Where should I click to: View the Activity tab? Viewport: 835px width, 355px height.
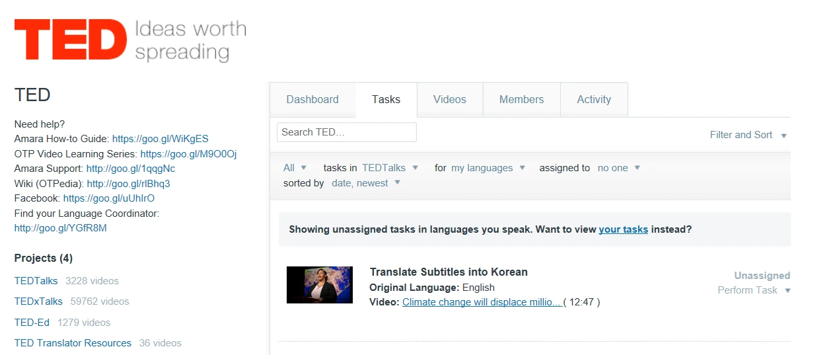594,99
